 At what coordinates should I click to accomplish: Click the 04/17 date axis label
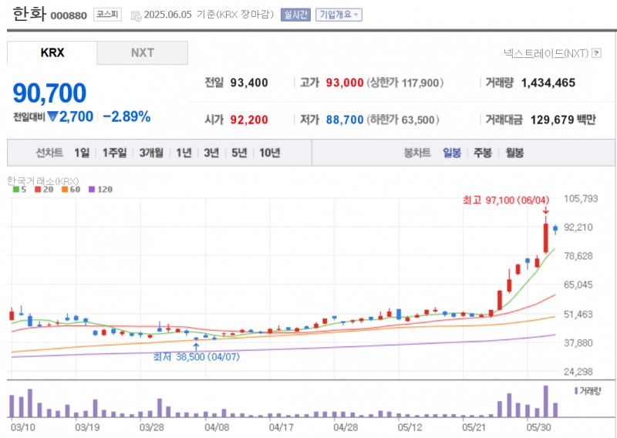pyautogui.click(x=281, y=427)
